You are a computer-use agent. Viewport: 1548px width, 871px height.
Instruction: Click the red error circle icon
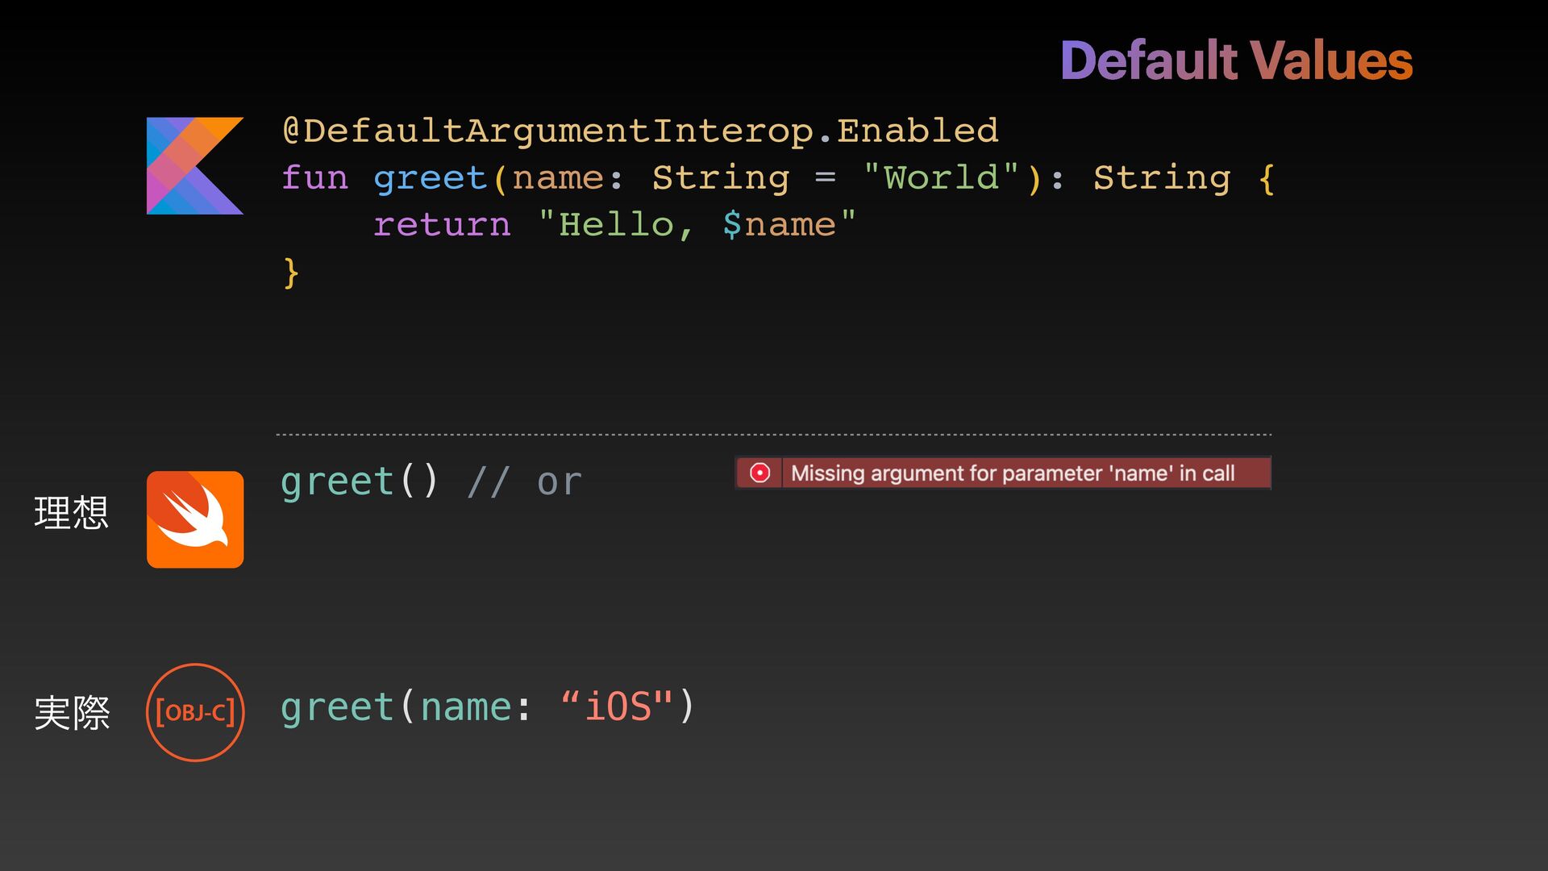tap(759, 473)
